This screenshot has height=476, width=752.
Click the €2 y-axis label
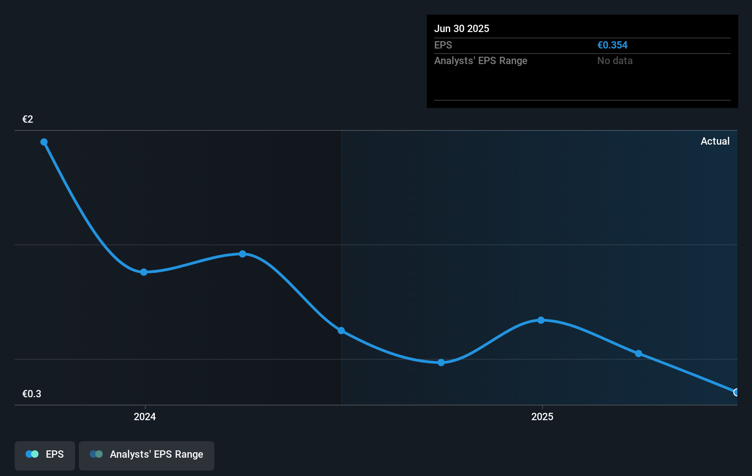tap(28, 119)
